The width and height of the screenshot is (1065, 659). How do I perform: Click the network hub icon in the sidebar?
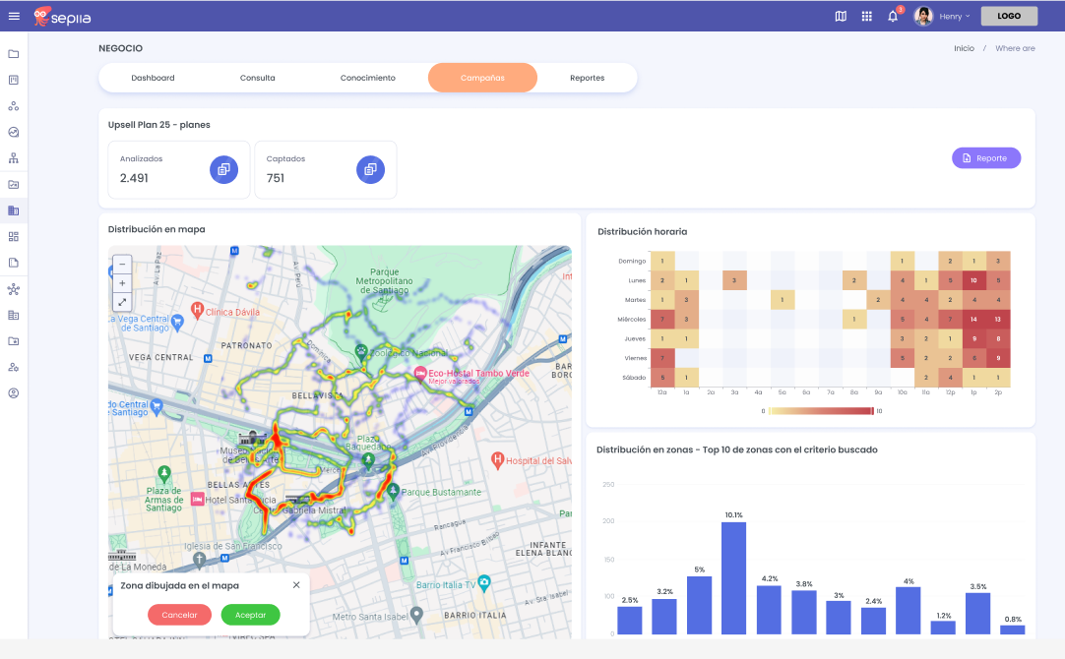click(x=14, y=289)
